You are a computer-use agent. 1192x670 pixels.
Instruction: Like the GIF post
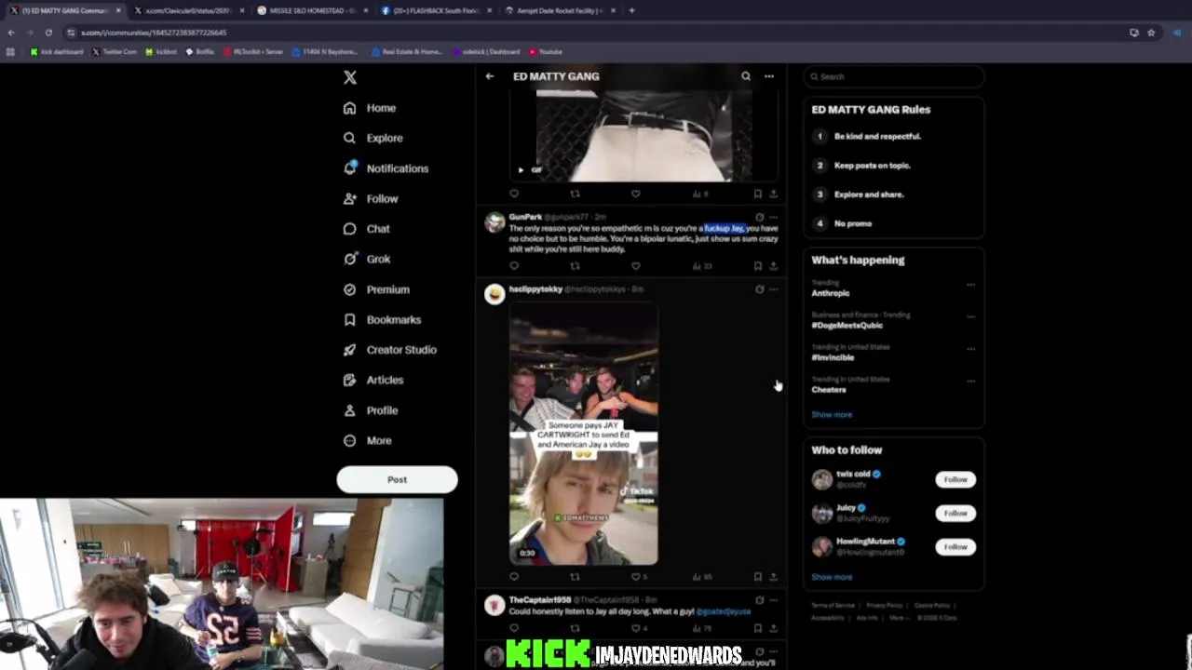pos(636,194)
